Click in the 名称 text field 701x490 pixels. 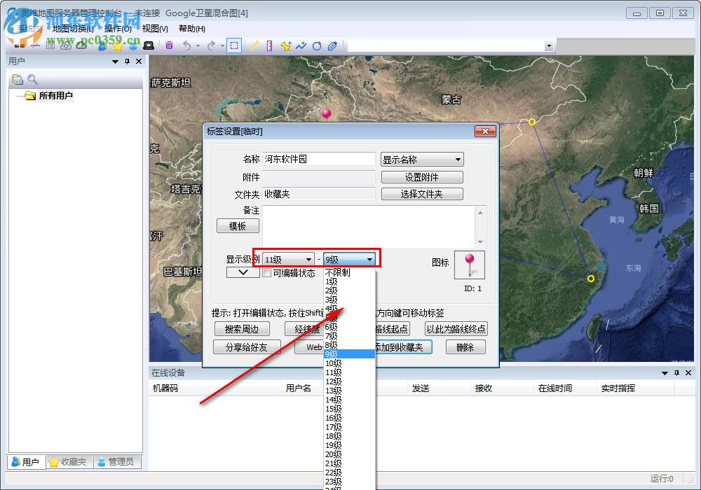pyautogui.click(x=319, y=159)
